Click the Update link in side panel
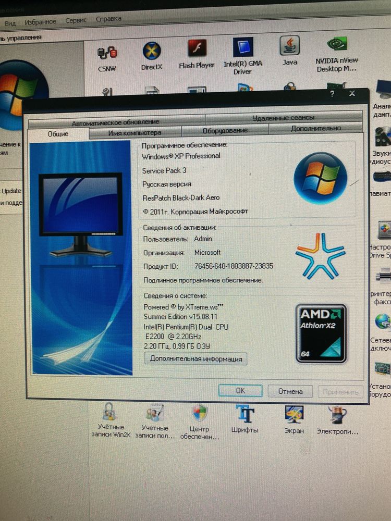The height and width of the screenshot is (521, 391). coord(11,191)
